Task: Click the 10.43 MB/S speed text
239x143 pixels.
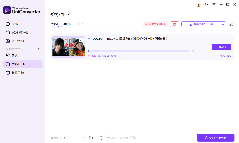Action: (x=226, y=56)
